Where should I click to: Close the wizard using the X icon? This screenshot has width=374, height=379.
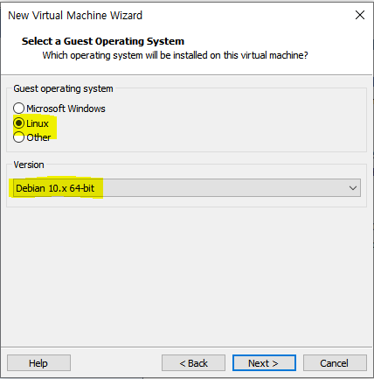click(x=360, y=15)
